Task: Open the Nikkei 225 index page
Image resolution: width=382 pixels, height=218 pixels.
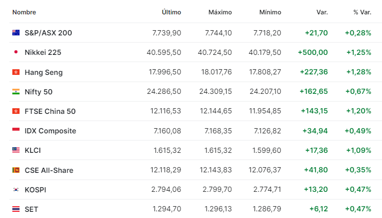Action: (43, 52)
